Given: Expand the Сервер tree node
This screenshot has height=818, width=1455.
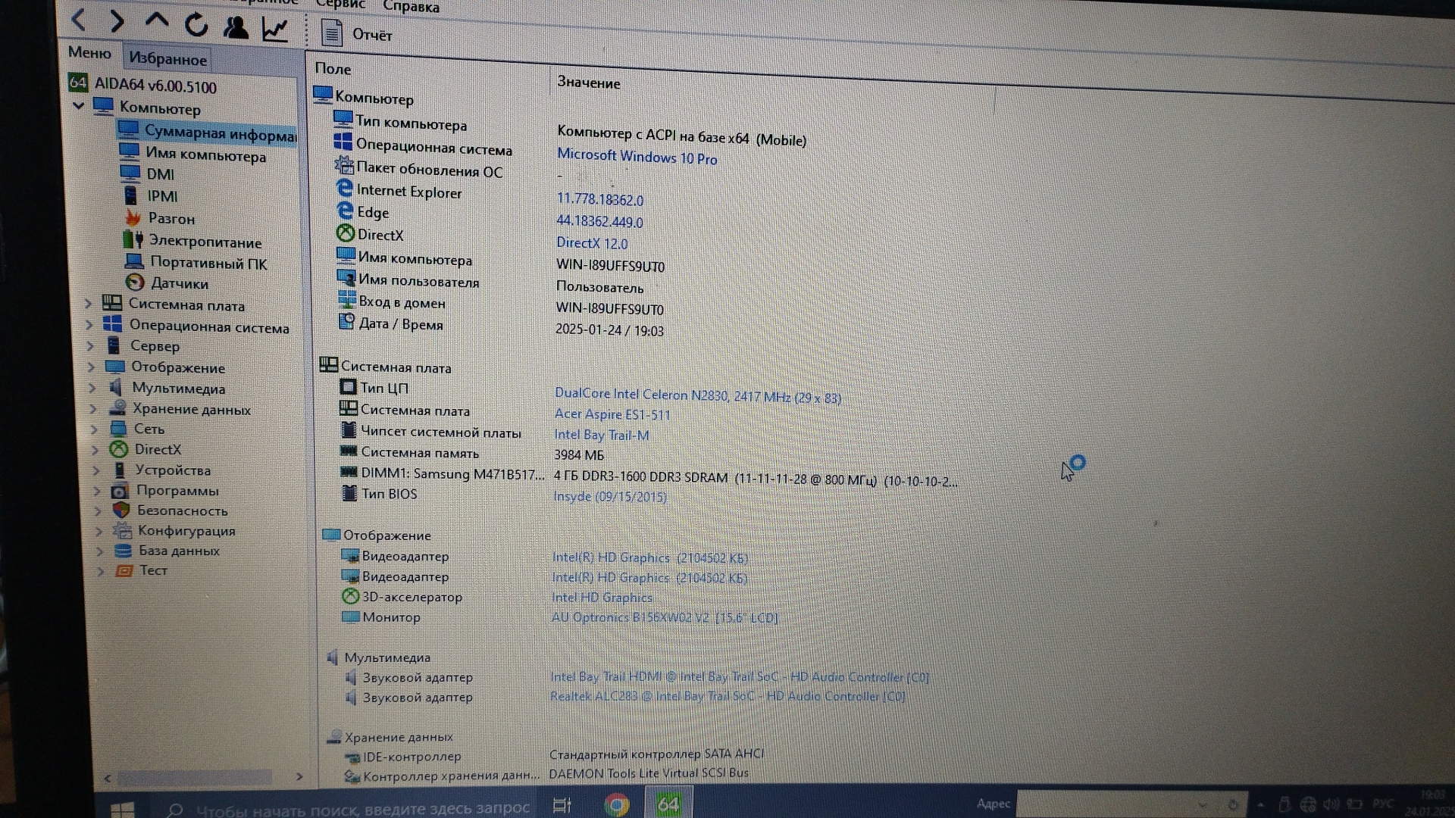Looking at the screenshot, I should click(90, 346).
